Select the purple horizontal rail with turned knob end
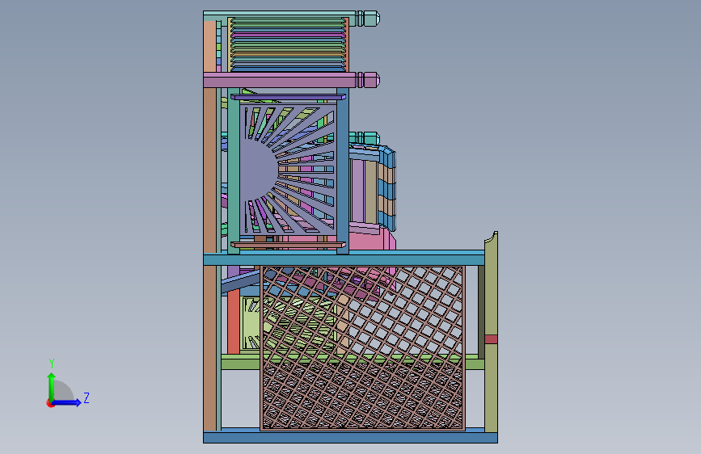Image resolution: width=701 pixels, height=454 pixels. [x=292, y=81]
